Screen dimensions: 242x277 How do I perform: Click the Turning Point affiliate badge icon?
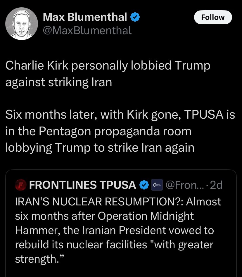(156, 185)
